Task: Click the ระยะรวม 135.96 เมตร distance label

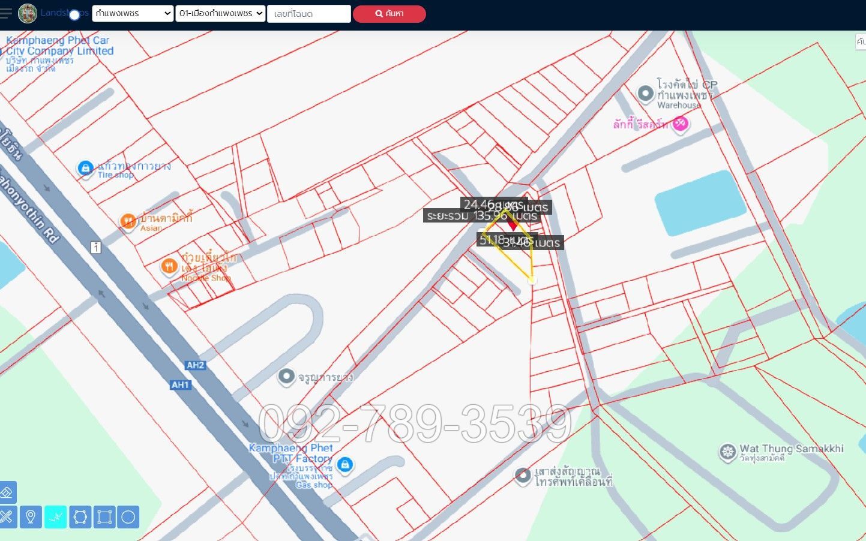Action: (x=480, y=216)
